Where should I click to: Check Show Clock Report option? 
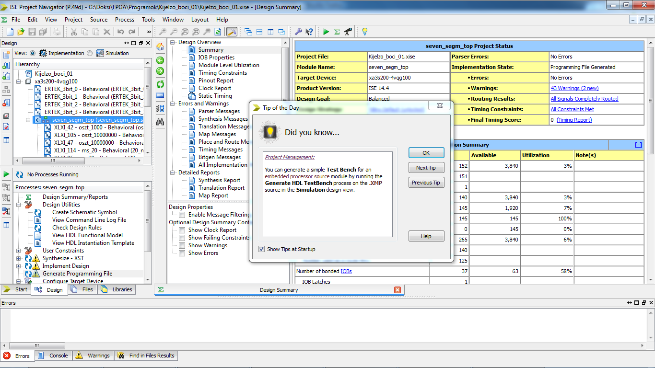(182, 230)
